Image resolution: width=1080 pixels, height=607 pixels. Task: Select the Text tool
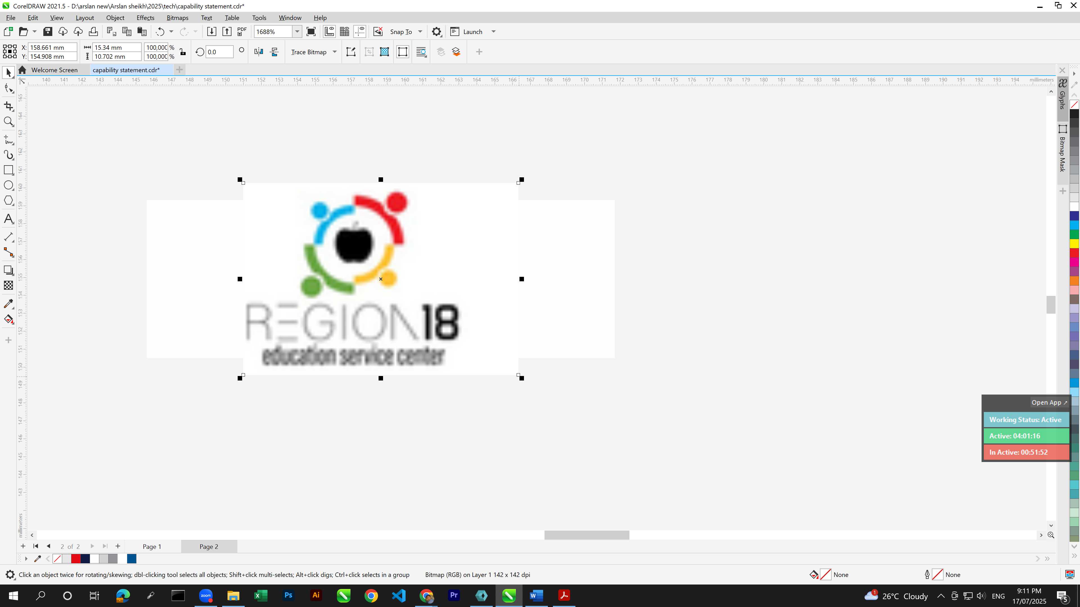(x=8, y=219)
